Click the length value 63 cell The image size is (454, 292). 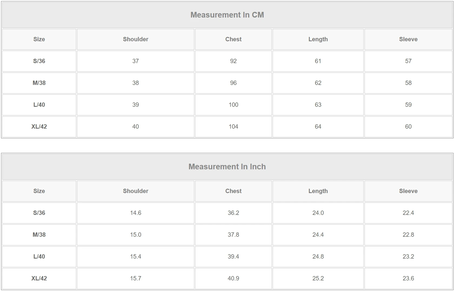pyautogui.click(x=318, y=105)
